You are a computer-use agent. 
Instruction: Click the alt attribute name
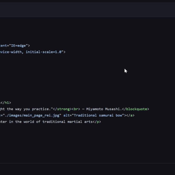66,116
